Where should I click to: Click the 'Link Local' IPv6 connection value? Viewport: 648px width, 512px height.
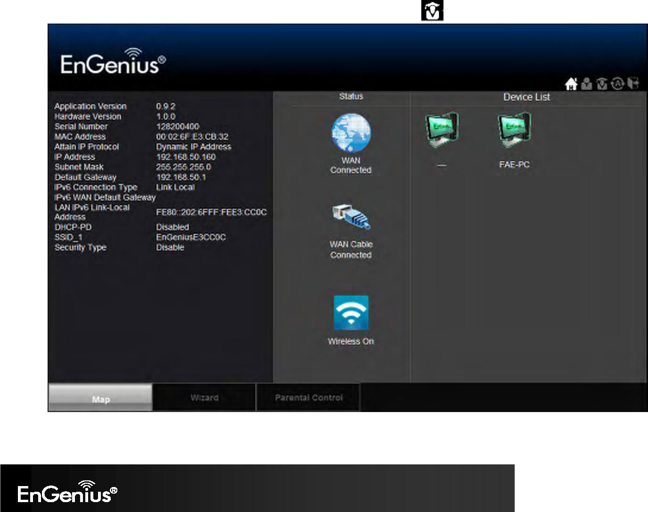tap(175, 187)
